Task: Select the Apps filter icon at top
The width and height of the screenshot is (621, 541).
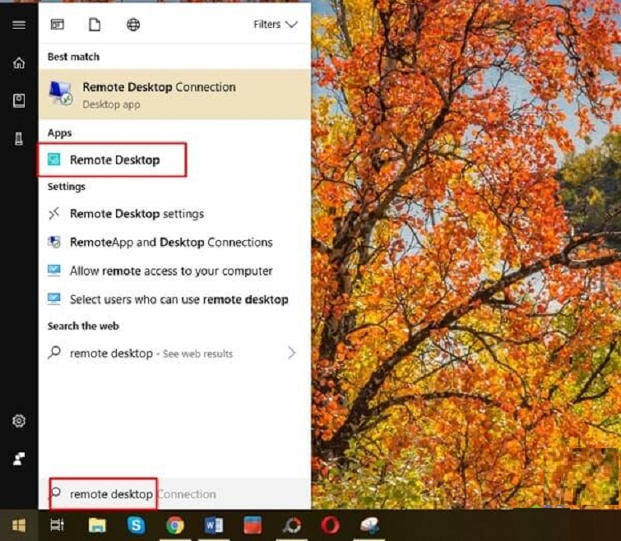Action: [x=58, y=25]
